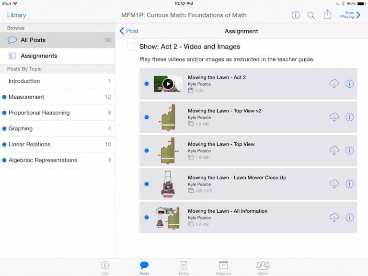Open the search magnifier icon
This screenshot has height=276, width=368.
tap(311, 15)
